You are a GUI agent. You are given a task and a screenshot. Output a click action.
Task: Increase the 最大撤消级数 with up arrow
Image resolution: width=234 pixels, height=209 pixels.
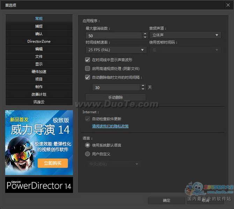coord(145,34)
